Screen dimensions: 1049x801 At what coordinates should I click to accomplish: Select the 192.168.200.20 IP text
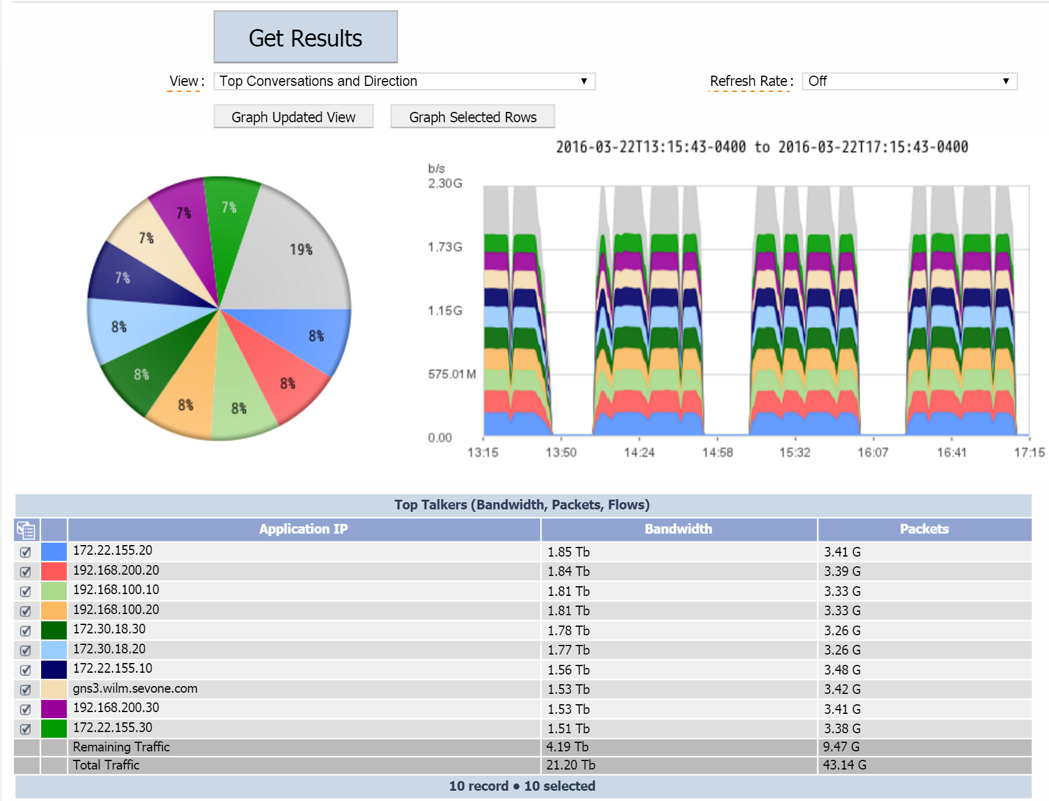pyautogui.click(x=116, y=571)
